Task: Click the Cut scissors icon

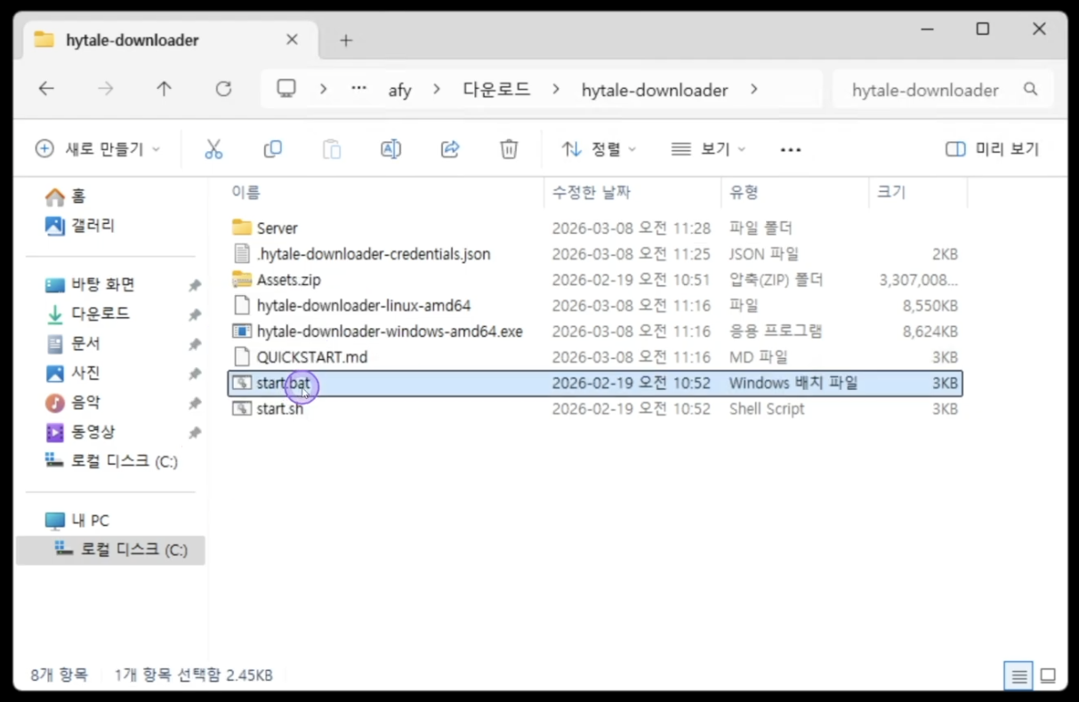Action: pos(213,149)
